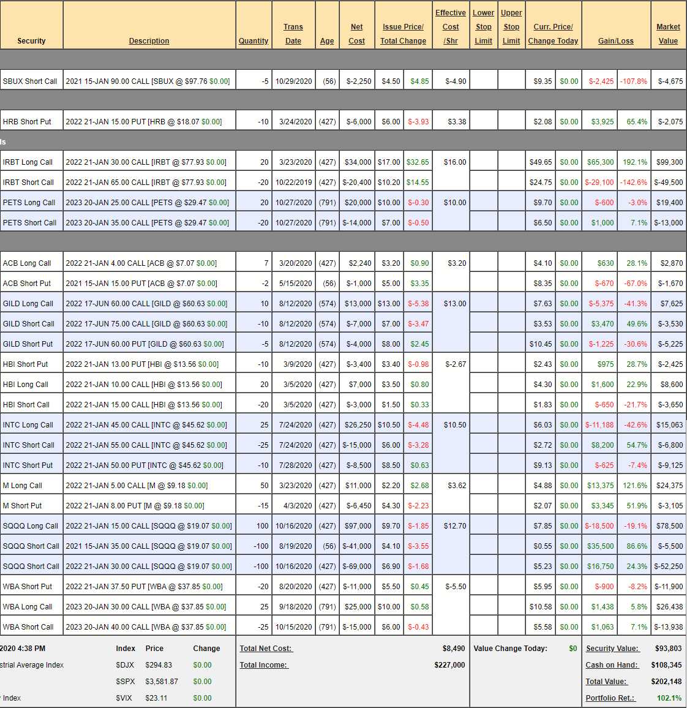The image size is (687, 708).
Task: Sort by the Quantity column header
Action: (x=253, y=41)
